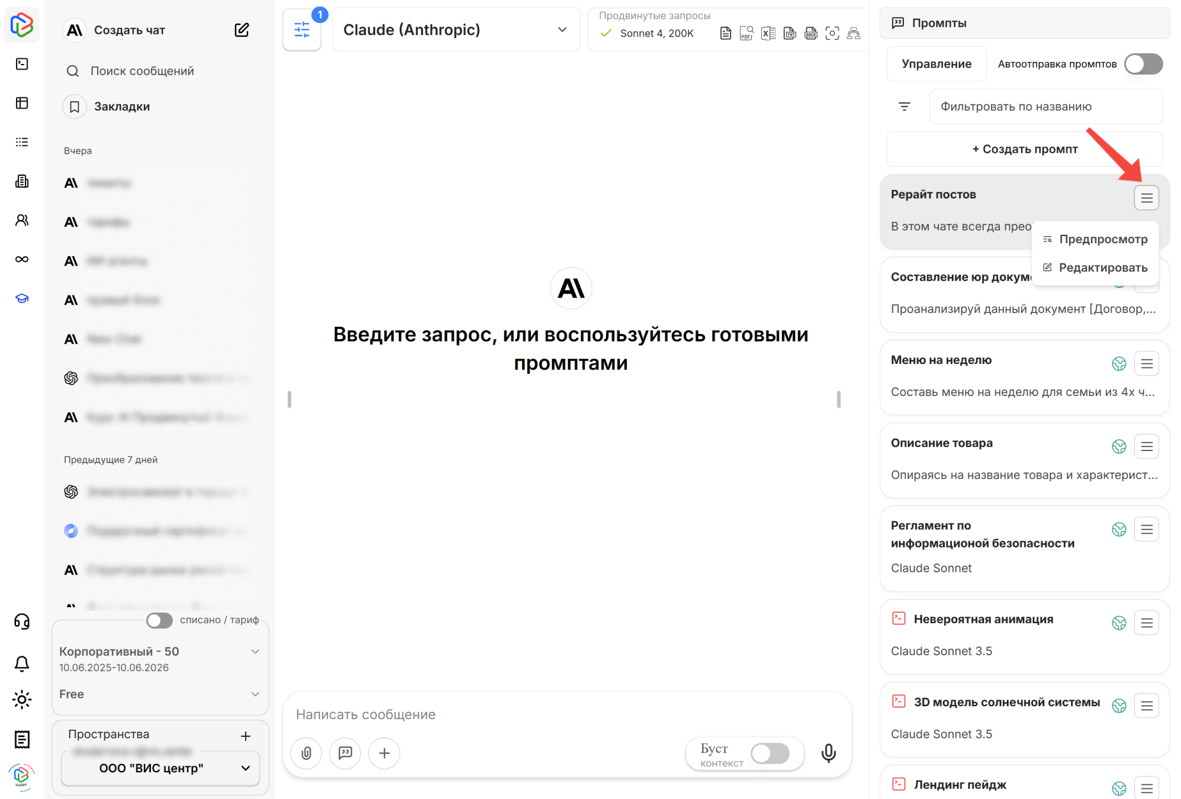
Task: Open the headset support icon
Action: tap(22, 621)
